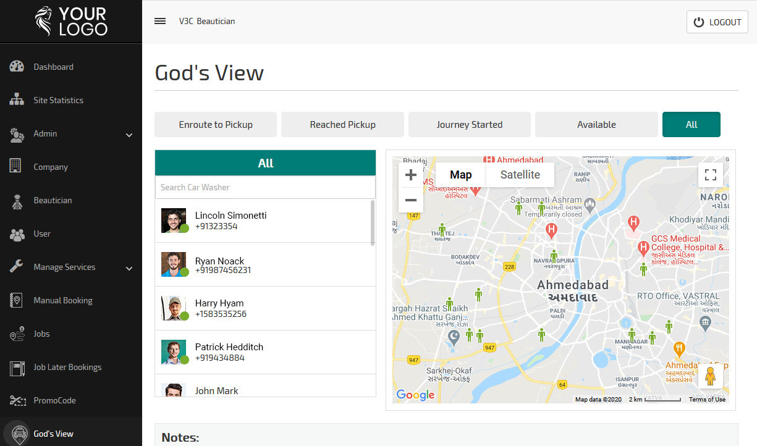Viewport: 757px width, 446px height.
Task: Select Lincoln Simonetti's photo
Action: click(174, 221)
